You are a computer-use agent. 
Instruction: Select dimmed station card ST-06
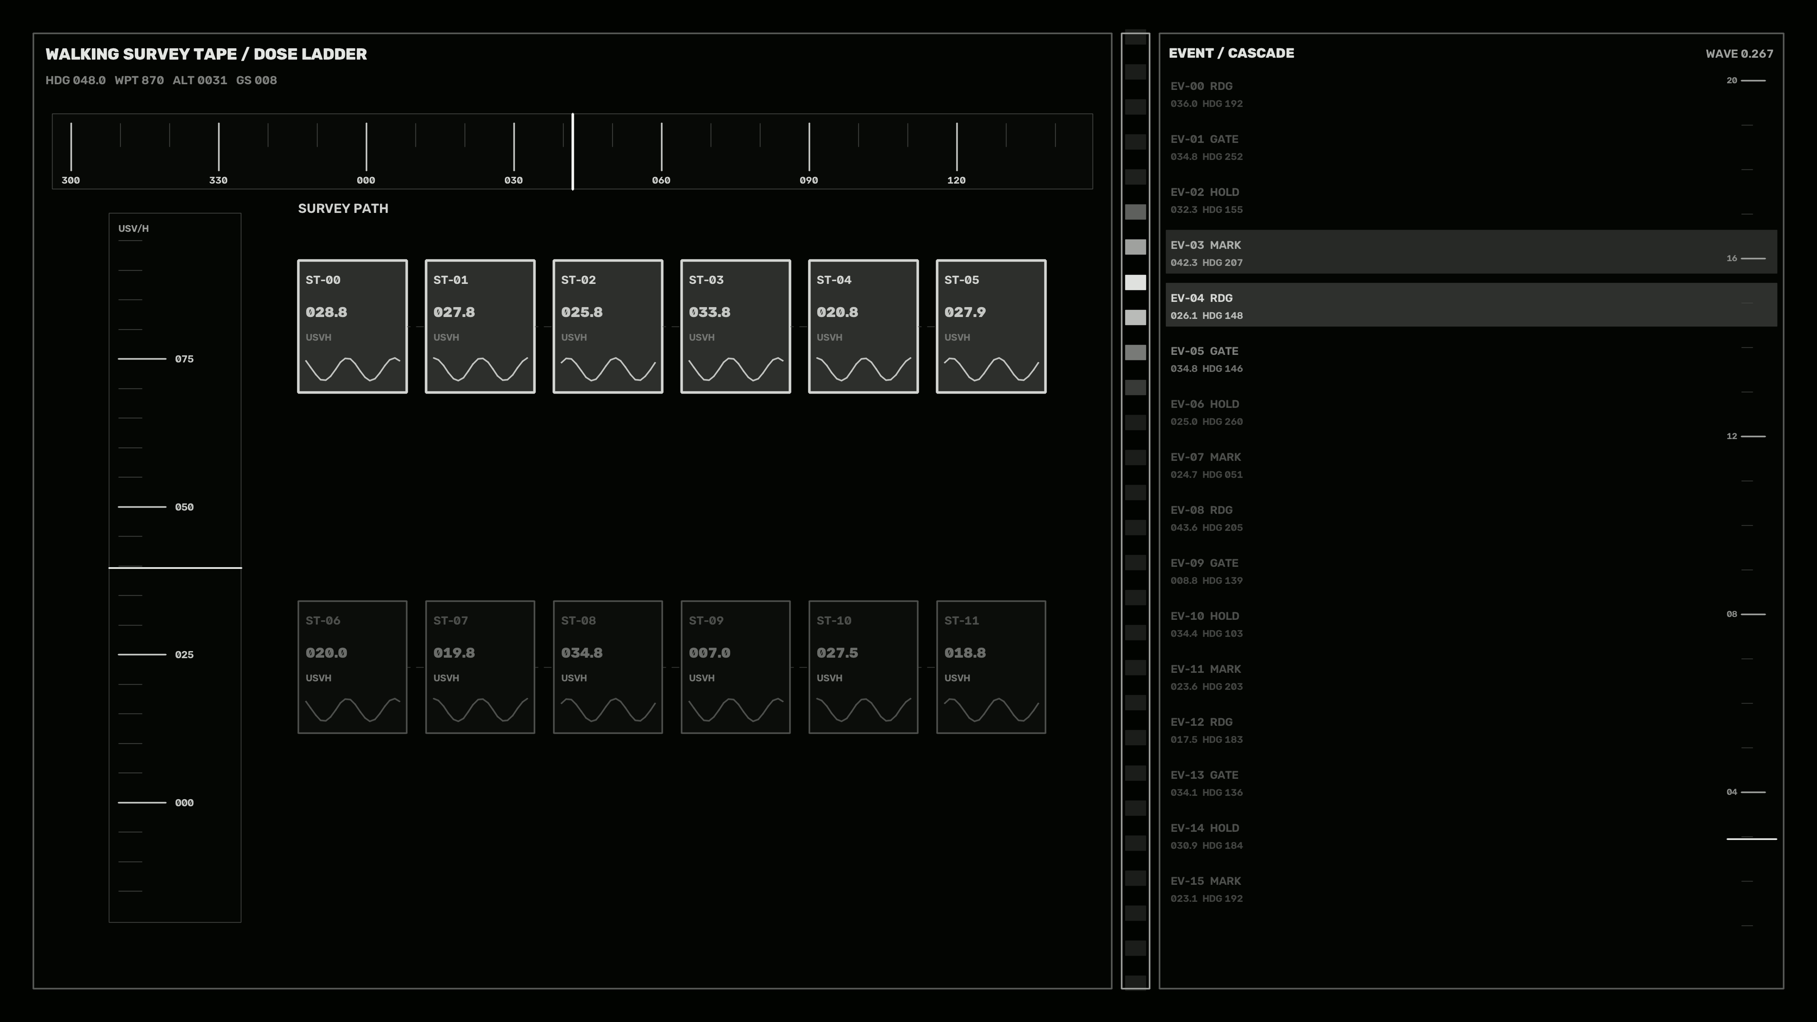click(x=352, y=667)
